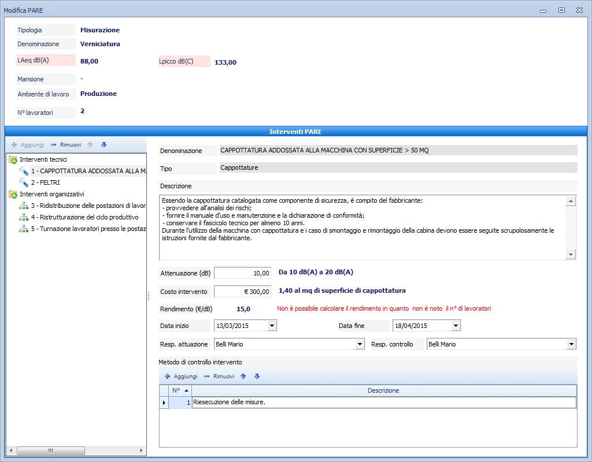The width and height of the screenshot is (592, 462).
Task: Click the tree's horizontal scrollbar thumb
Action: (51, 450)
